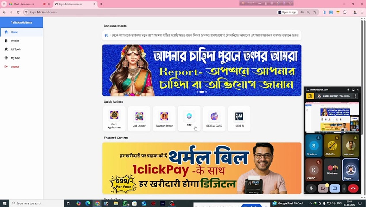
Task: Click the Bengali goddess banner image
Action: pyautogui.click(x=202, y=70)
